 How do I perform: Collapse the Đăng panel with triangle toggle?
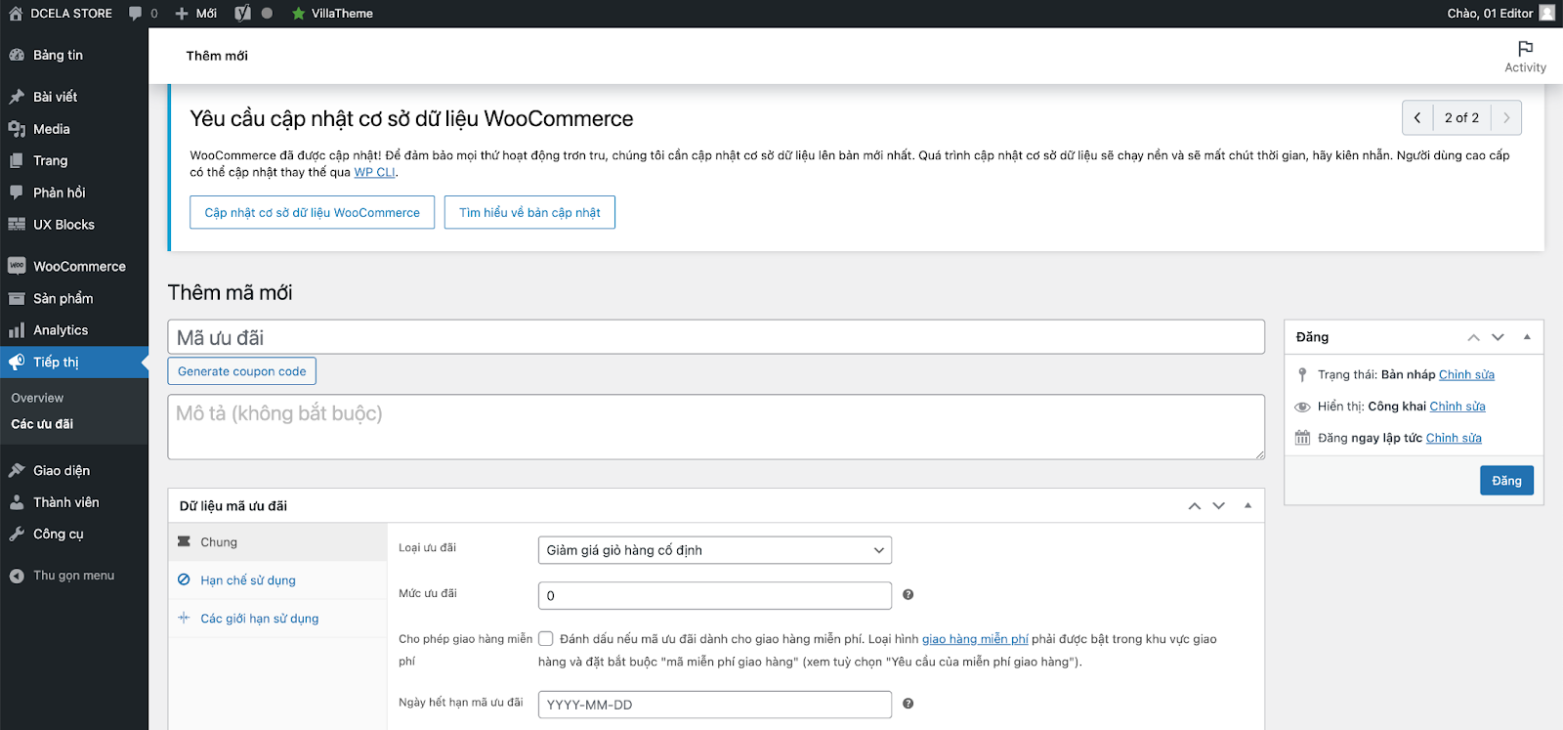[x=1527, y=337]
